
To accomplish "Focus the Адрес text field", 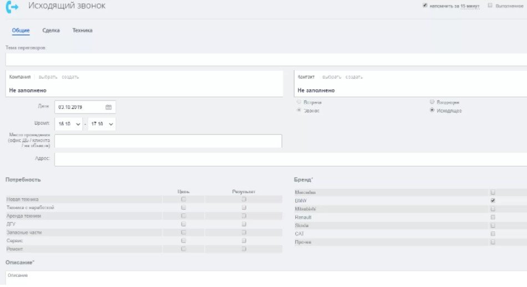I will tap(288, 160).
